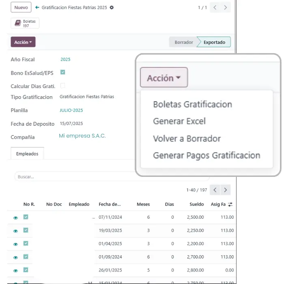Image resolution: width=284 pixels, height=284 pixels.
Task: Click the Nuevo button
Action: 21,8
